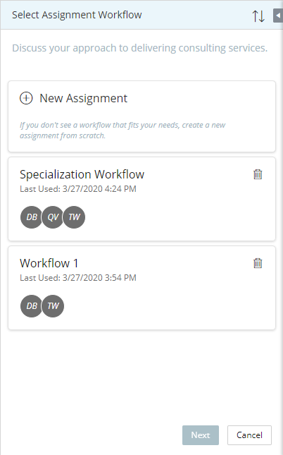
Task: Click Specialization Workflow last used date
Action: point(78,189)
